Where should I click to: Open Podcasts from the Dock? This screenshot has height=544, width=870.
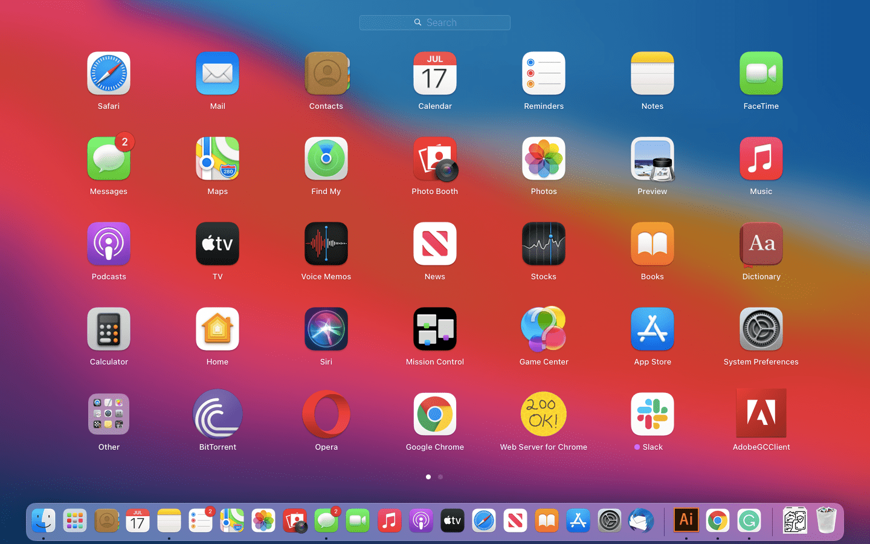click(x=421, y=520)
